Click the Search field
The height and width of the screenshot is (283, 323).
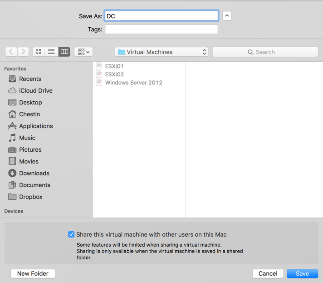(265, 52)
